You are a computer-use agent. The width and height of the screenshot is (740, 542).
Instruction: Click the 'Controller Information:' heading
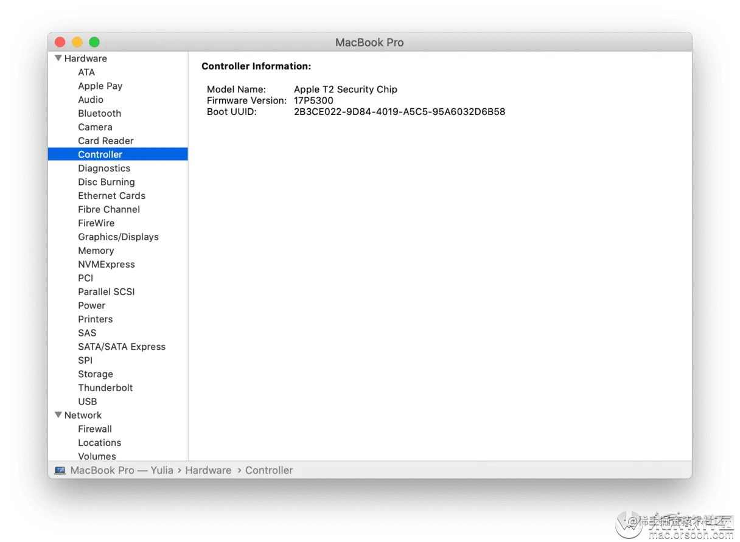256,66
